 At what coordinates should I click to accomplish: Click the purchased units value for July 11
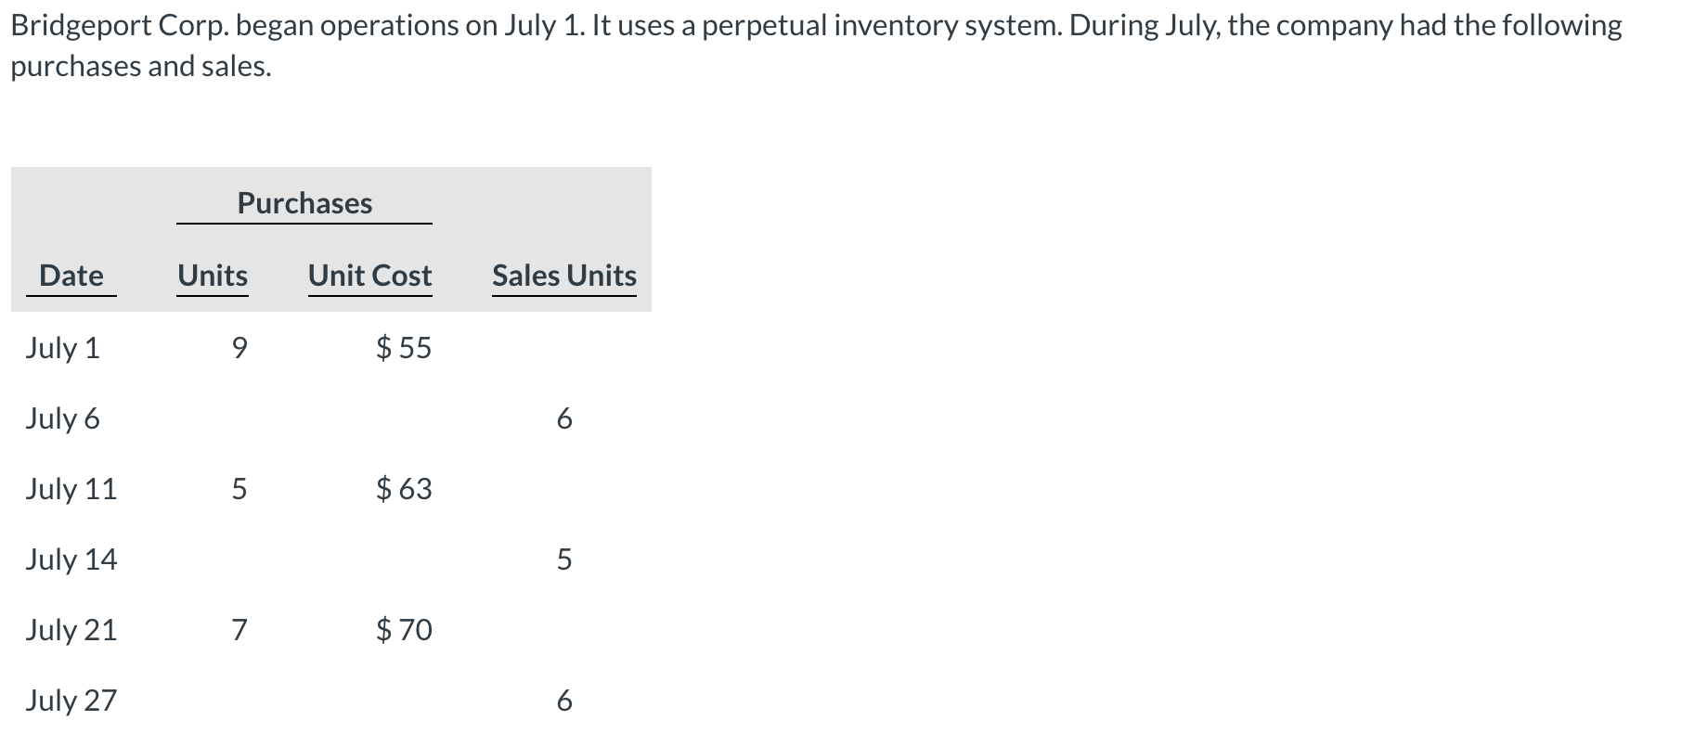[239, 489]
